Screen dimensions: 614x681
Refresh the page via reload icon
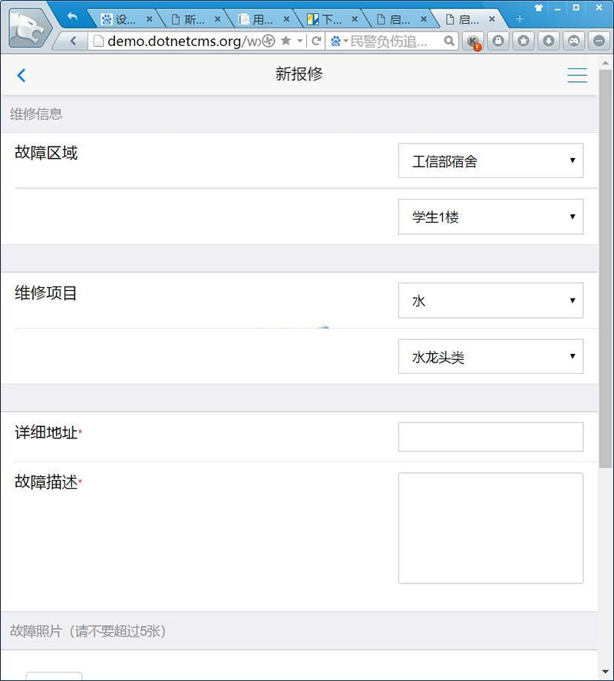(x=315, y=41)
